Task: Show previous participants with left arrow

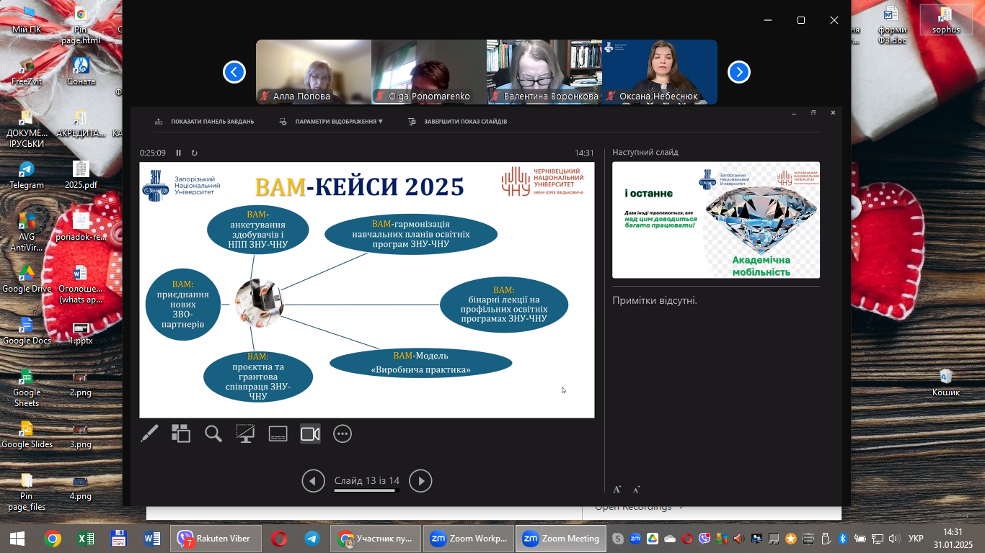Action: 234,72
